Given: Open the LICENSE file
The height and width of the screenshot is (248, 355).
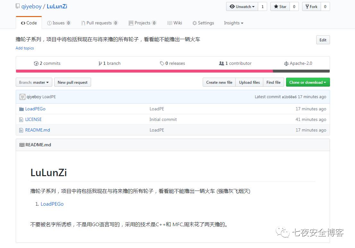Looking at the screenshot, I should tap(33, 119).
